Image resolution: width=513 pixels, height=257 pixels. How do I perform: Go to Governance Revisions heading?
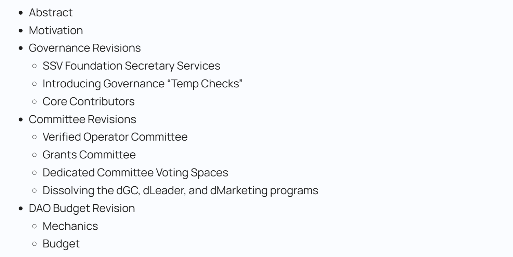[84, 48]
